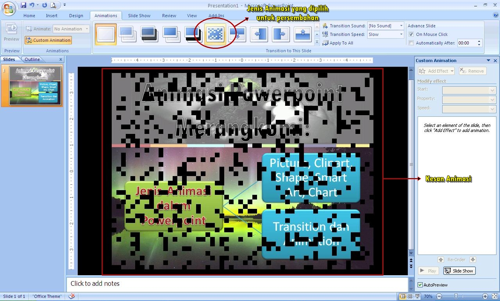
Task: Open the Home ribbon tab
Action: 29,16
